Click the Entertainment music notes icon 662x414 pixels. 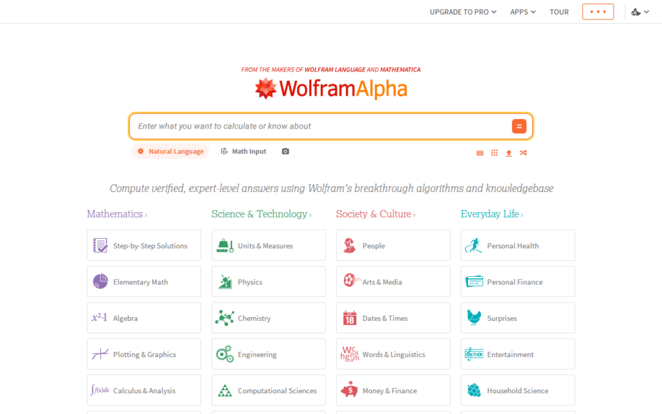point(474,354)
